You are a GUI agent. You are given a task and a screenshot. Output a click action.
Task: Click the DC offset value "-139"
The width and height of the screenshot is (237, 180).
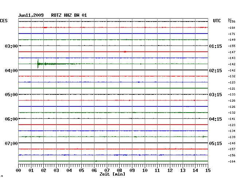click(232, 137)
